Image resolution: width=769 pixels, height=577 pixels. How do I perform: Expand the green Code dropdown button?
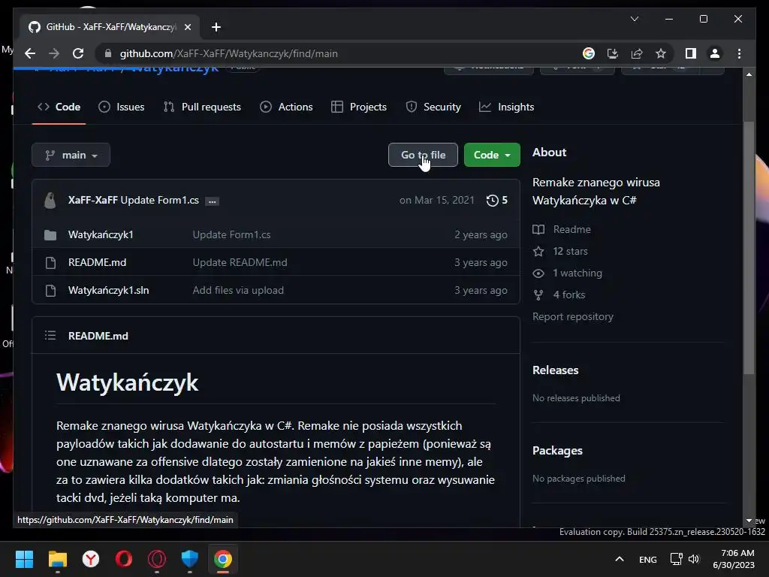[492, 155]
